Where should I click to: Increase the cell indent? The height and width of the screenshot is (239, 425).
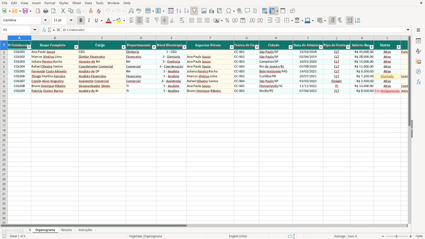coord(270,21)
